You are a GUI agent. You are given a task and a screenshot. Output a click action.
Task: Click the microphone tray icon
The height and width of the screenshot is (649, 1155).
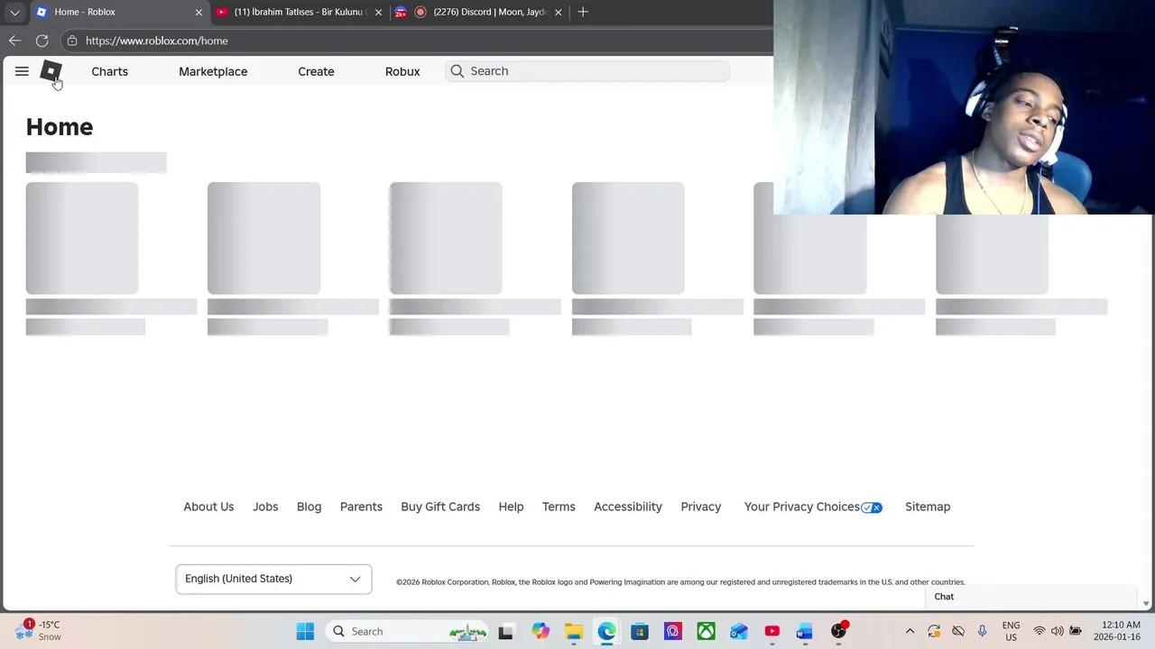(x=983, y=631)
